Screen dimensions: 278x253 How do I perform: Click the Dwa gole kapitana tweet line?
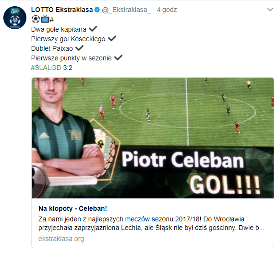coord(59,29)
